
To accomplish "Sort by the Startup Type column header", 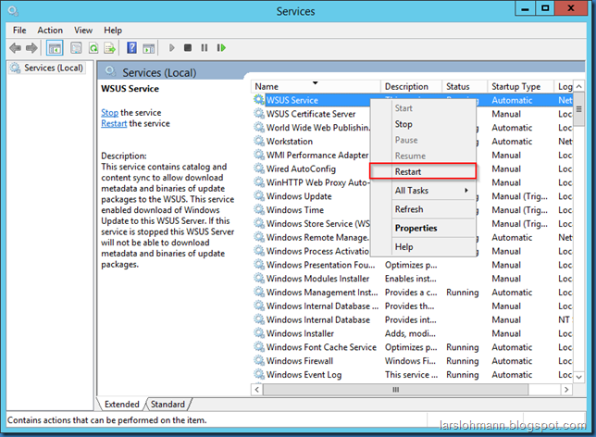I will [520, 86].
